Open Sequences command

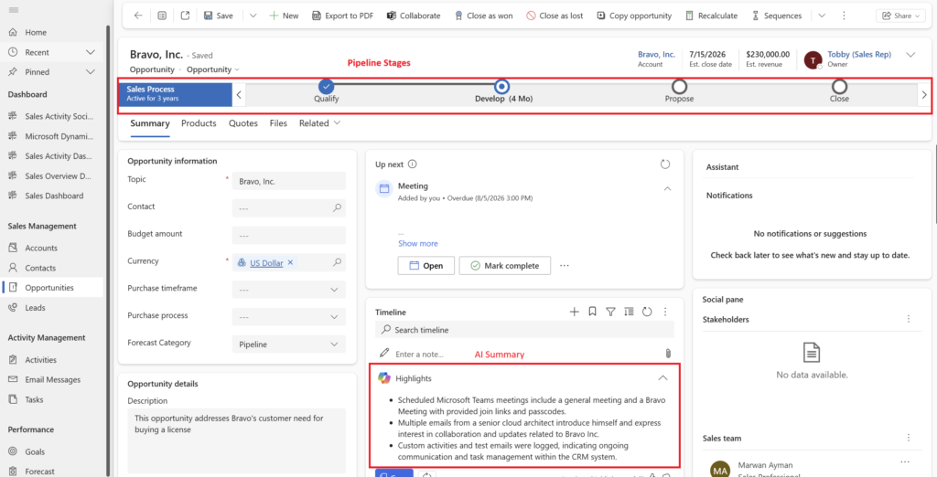(776, 16)
